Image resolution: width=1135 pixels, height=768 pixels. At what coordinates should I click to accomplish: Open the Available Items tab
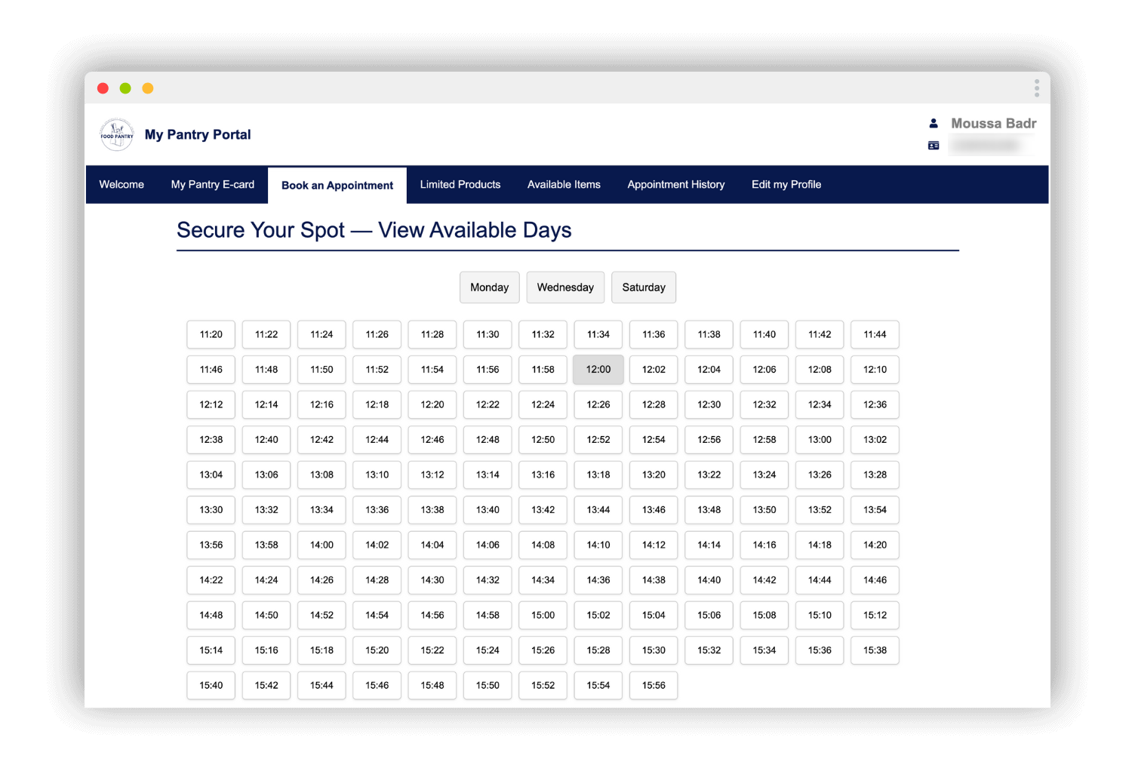(x=564, y=185)
